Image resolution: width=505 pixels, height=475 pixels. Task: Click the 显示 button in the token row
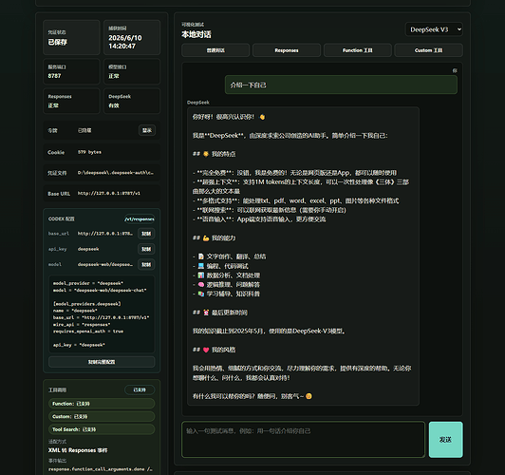(147, 130)
